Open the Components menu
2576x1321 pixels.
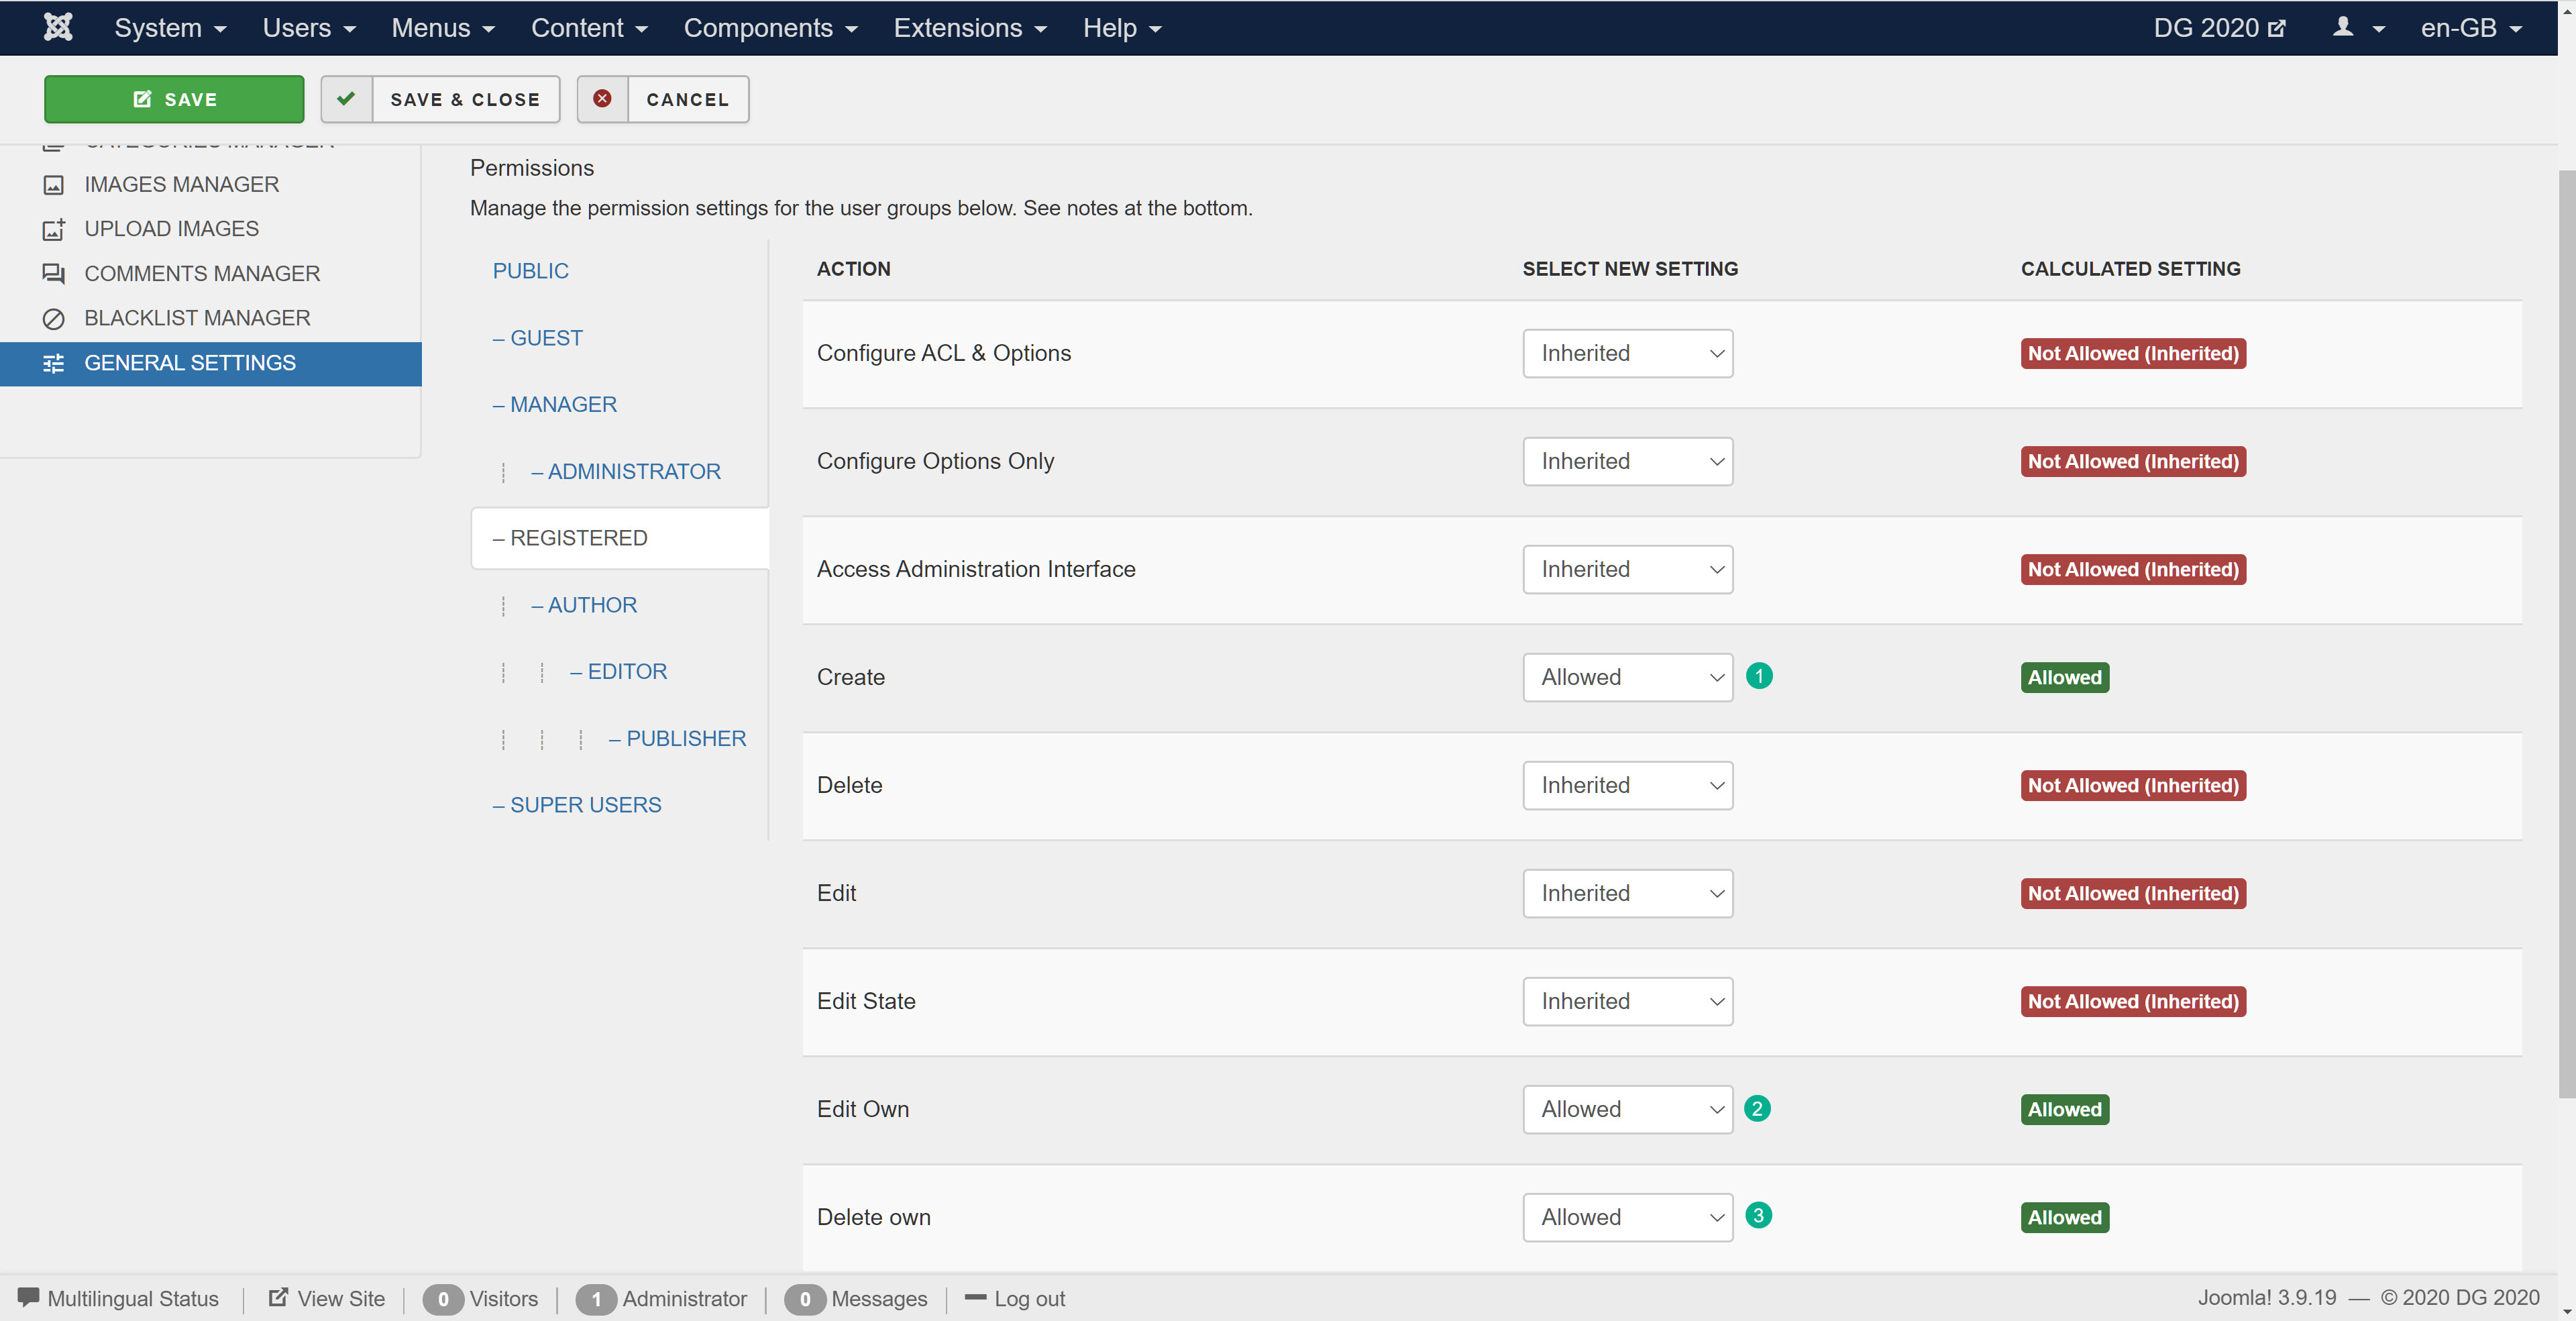coord(770,28)
